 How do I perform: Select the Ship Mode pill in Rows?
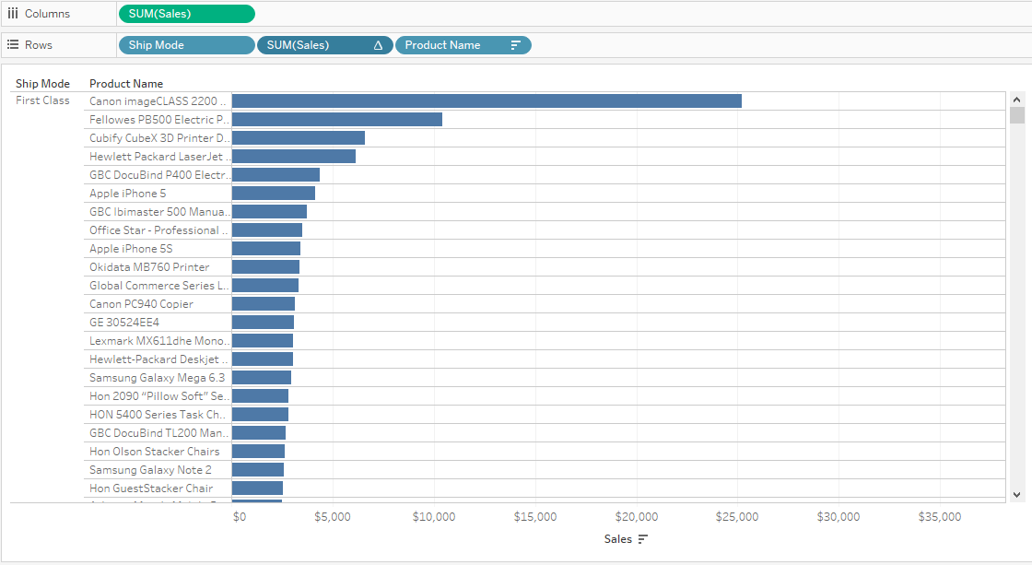coord(186,45)
